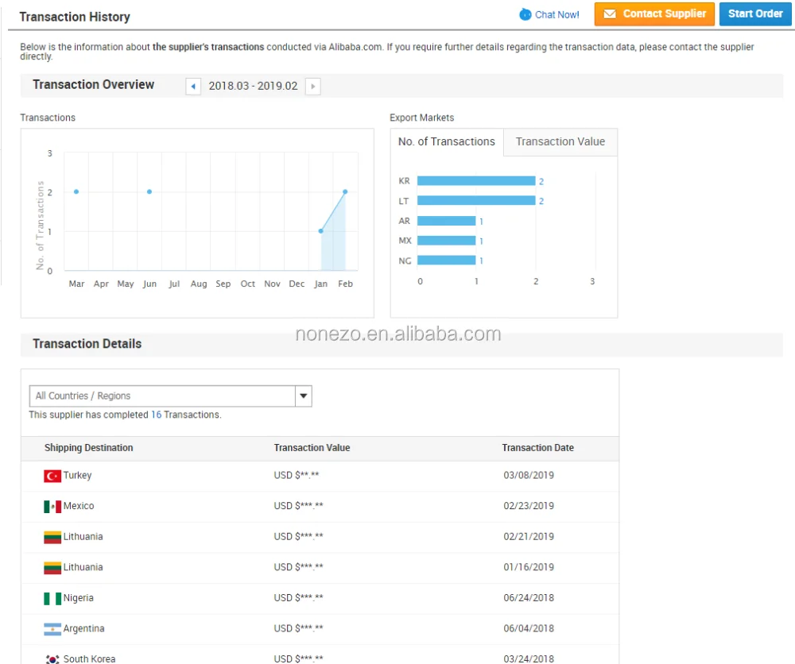Select the No. of Transactions tab
Screen dimensions: 795x664
click(446, 142)
